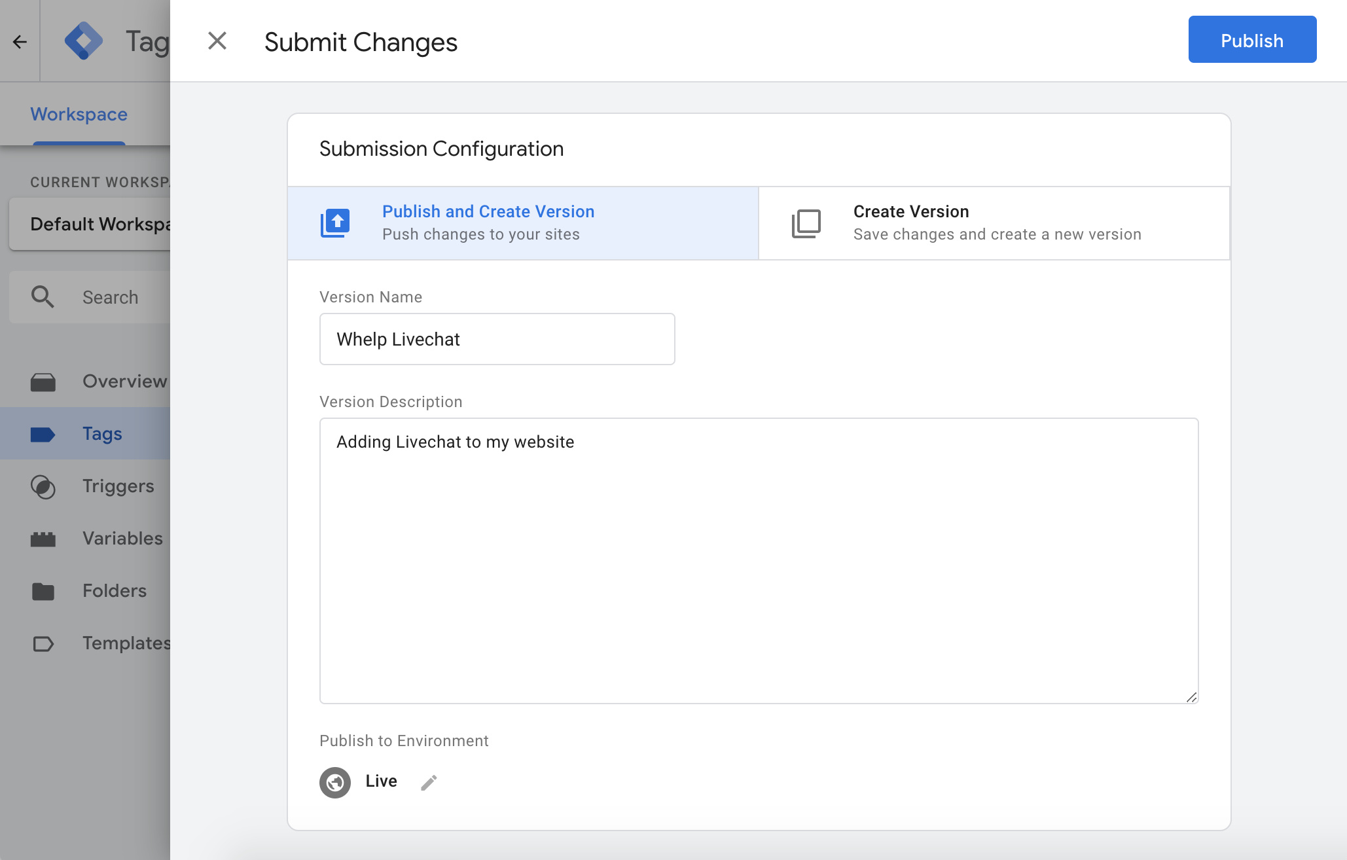Click the Tags label icon

point(43,434)
